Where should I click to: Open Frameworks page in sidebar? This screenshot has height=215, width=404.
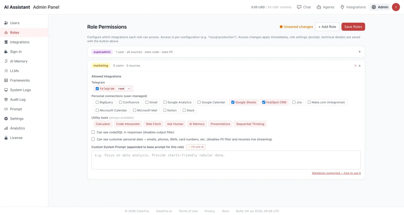tap(24, 80)
